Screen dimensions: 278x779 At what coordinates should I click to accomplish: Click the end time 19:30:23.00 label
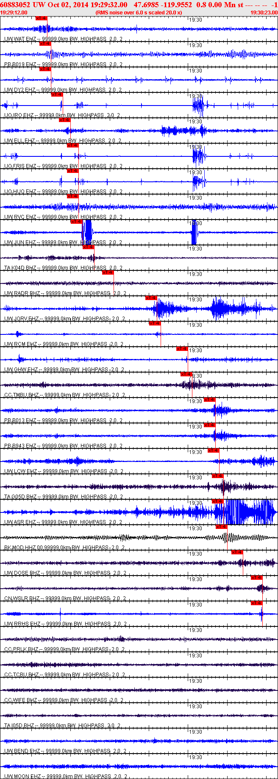[264, 13]
